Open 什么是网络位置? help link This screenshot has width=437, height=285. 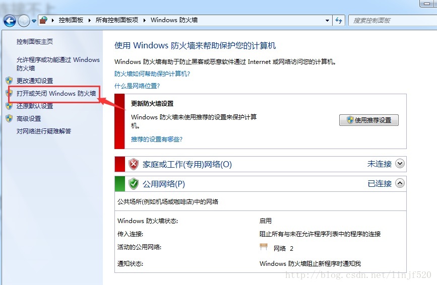(x=137, y=86)
